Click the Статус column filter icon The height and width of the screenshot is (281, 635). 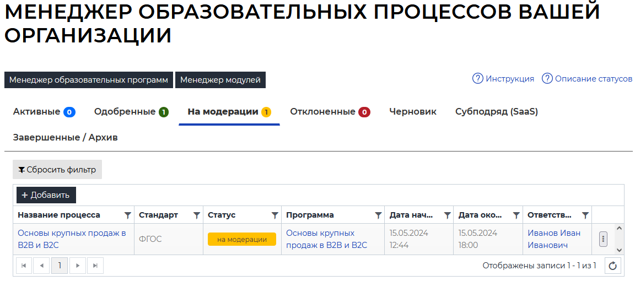(x=275, y=215)
